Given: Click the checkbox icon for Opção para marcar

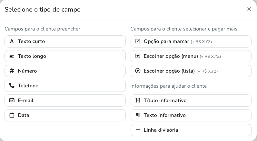Looking at the screenshot, I should [x=138, y=41].
